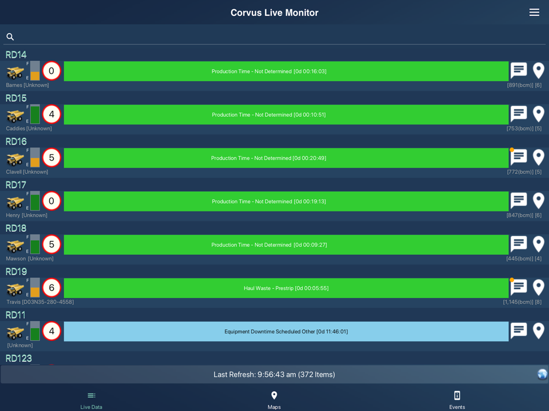Open messages for truck RD14
The height and width of the screenshot is (411, 549).
click(519, 71)
